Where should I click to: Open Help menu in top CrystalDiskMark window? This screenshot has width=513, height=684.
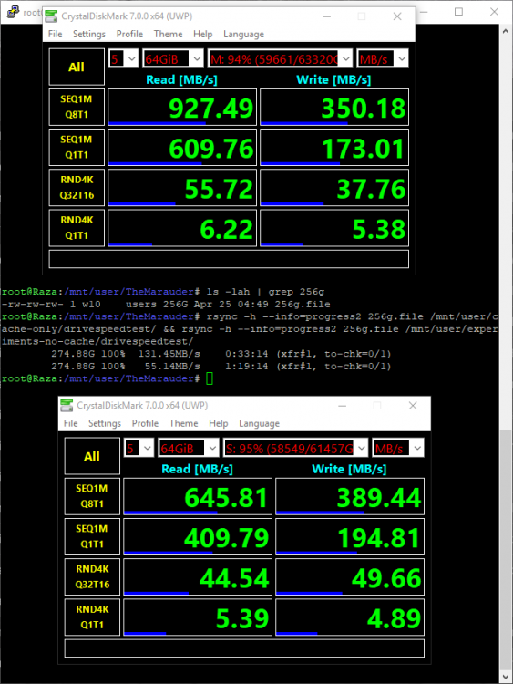pyautogui.click(x=202, y=34)
